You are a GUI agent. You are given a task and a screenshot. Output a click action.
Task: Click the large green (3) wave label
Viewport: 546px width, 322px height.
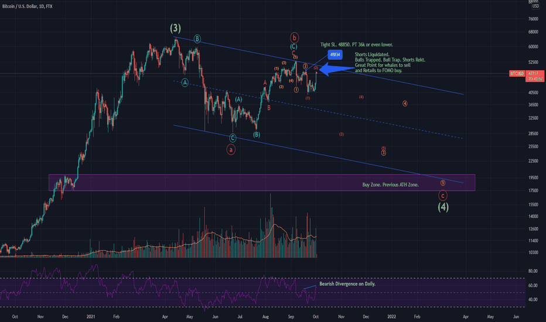(x=175, y=28)
